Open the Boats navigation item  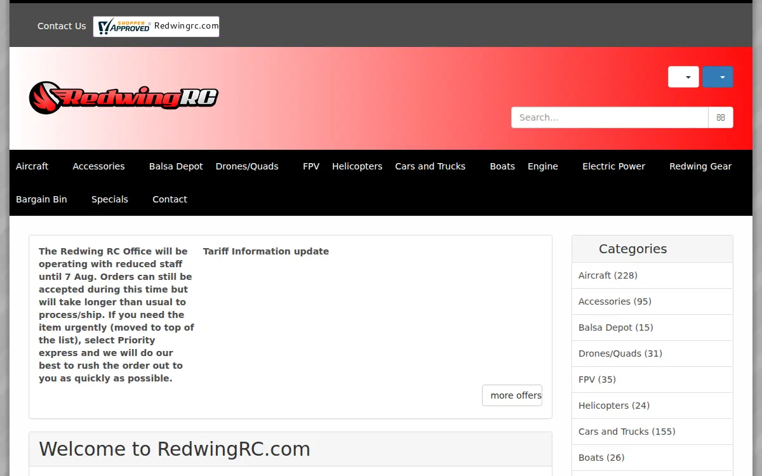[502, 166]
